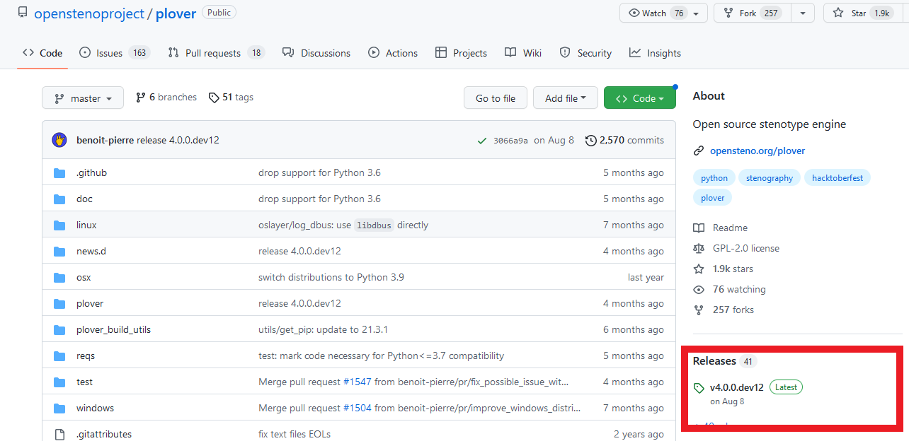Click file icon beside .gitattributes
The image size is (909, 441).
click(59, 434)
